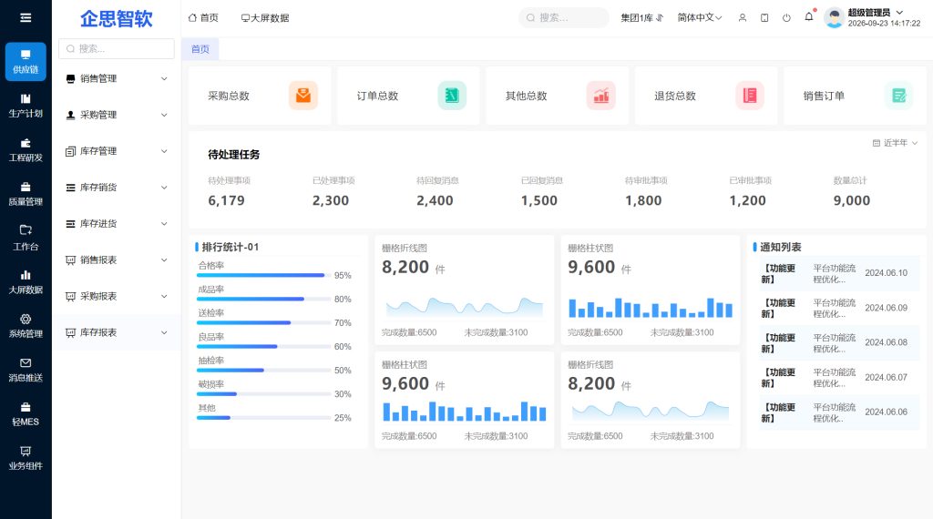Open the 2024.06.08 notification row
The image size is (933, 519).
pos(839,342)
